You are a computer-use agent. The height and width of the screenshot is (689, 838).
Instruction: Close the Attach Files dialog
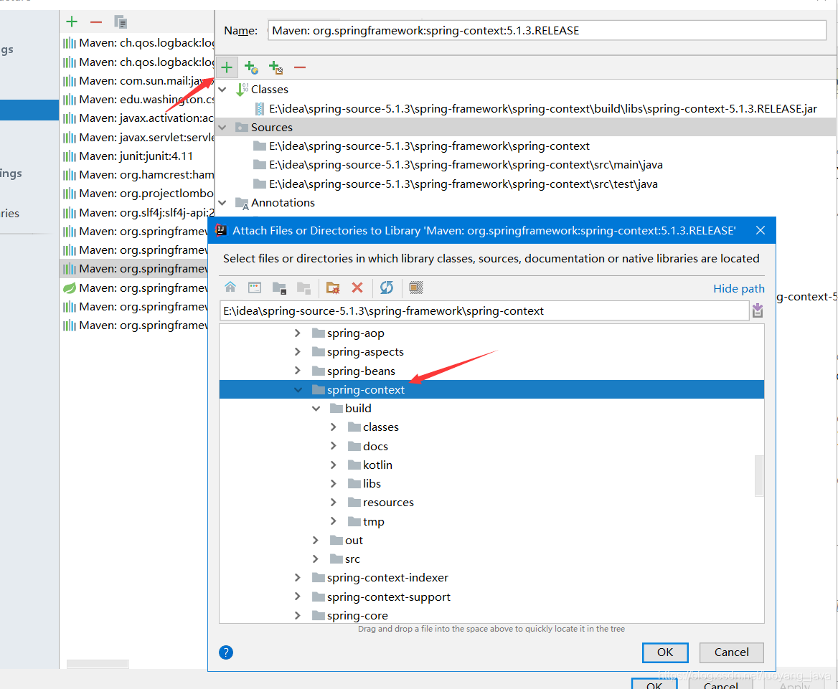[x=761, y=230]
